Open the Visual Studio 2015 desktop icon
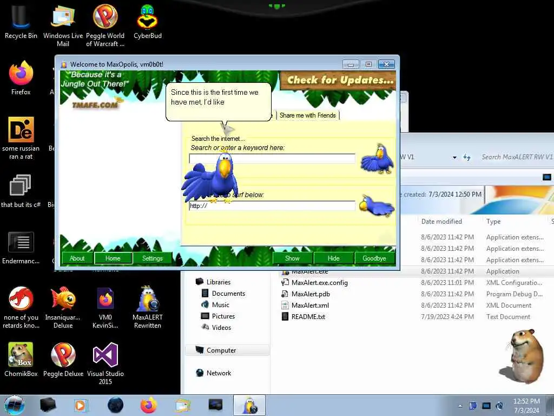The image size is (554, 416). pyautogui.click(x=105, y=363)
